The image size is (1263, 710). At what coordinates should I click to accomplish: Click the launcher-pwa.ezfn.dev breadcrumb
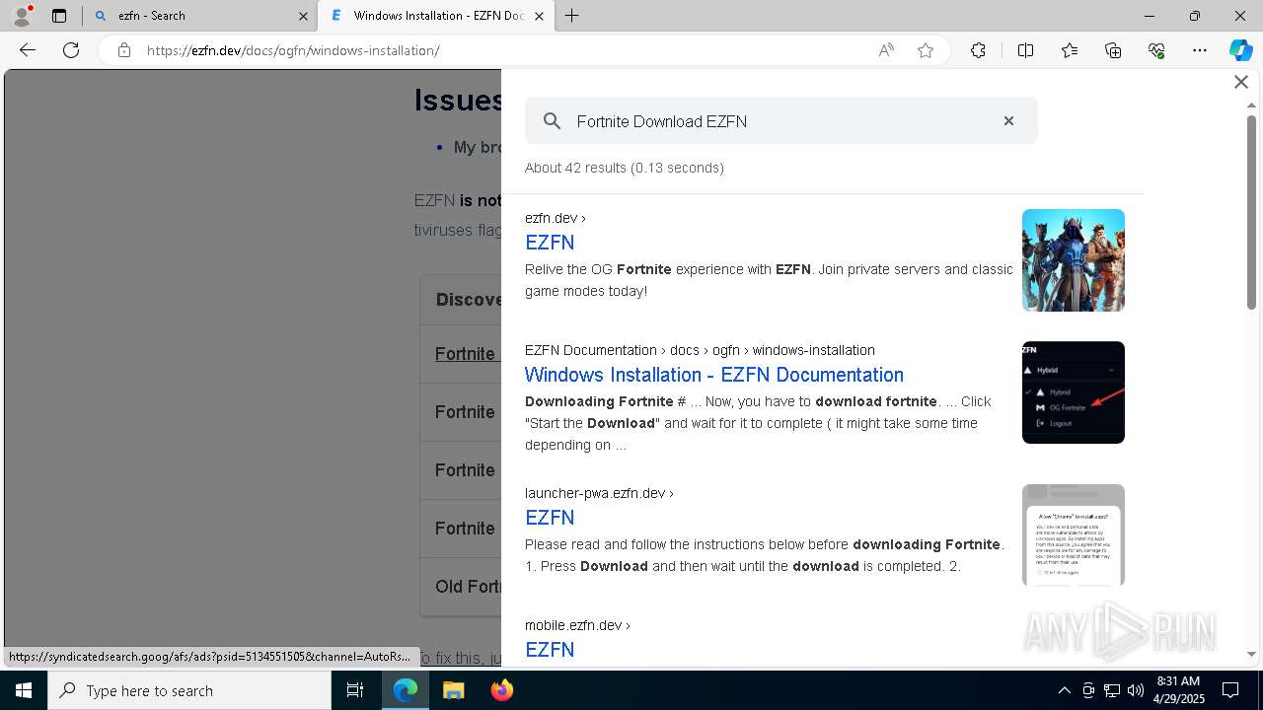coord(599,493)
